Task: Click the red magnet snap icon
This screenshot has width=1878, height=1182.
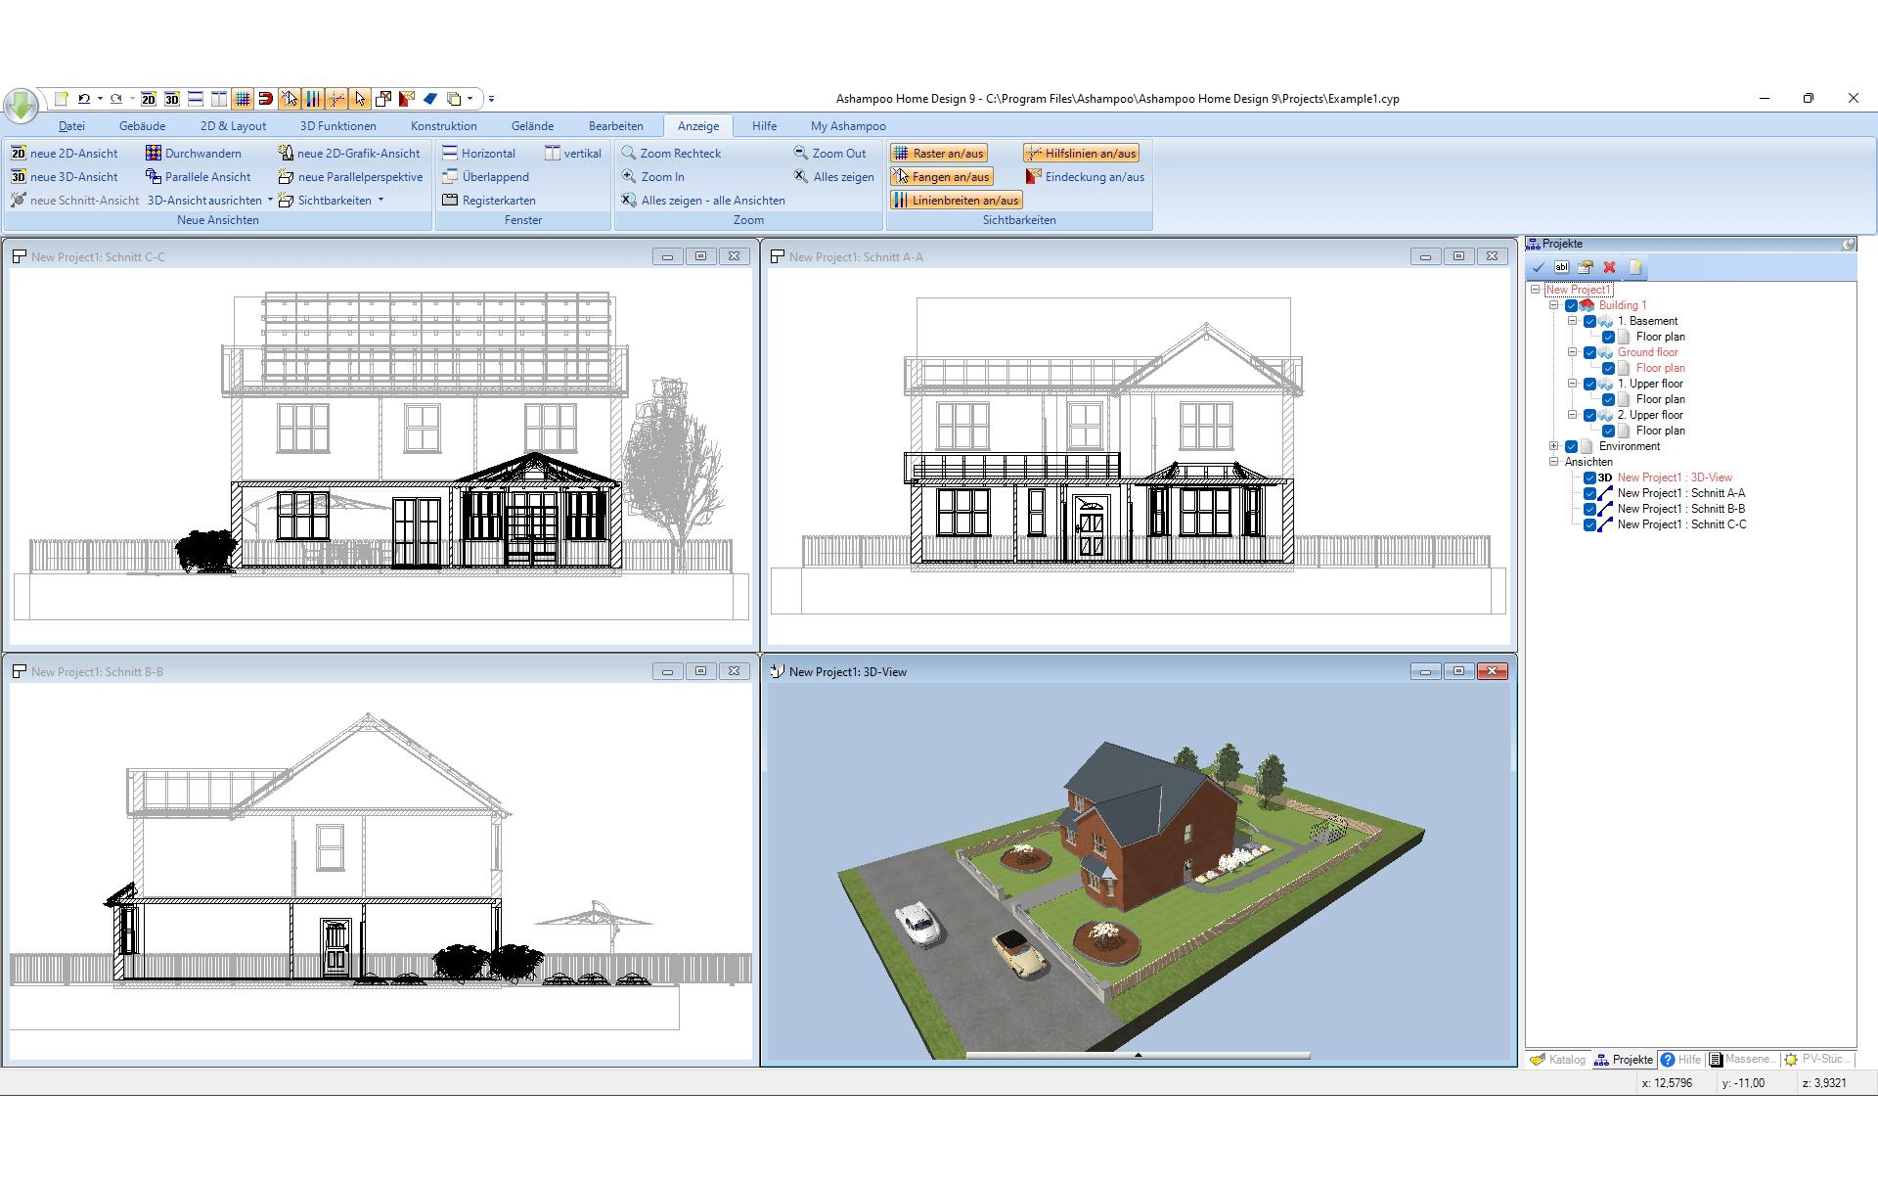Action: coord(265,99)
